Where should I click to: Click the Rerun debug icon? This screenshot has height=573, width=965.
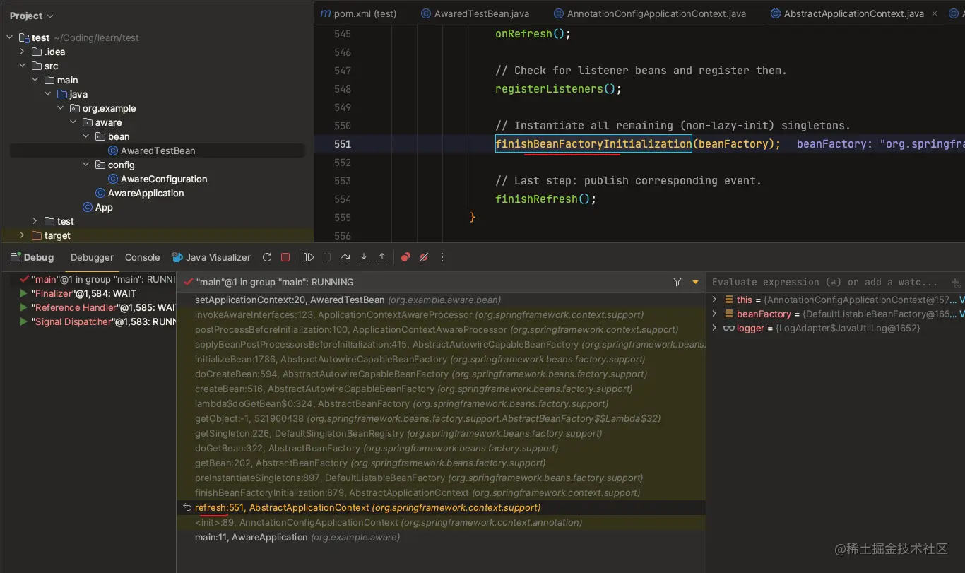267,258
